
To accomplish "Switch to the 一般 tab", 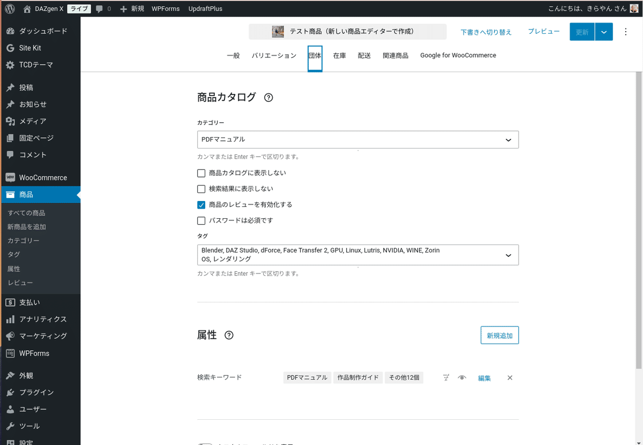I will click(x=233, y=56).
